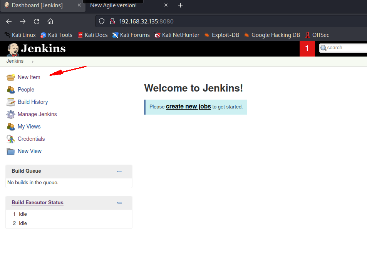Collapse the Build Executor Status panel
This screenshot has width=367, height=255.
click(x=120, y=203)
